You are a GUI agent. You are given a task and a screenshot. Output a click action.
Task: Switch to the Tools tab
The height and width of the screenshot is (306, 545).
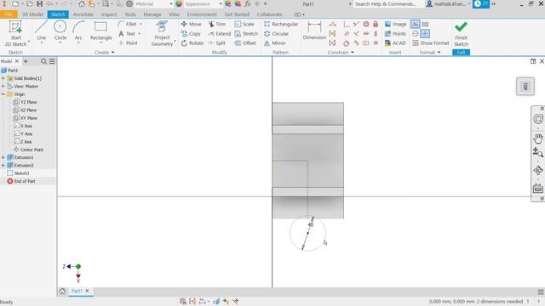point(130,14)
